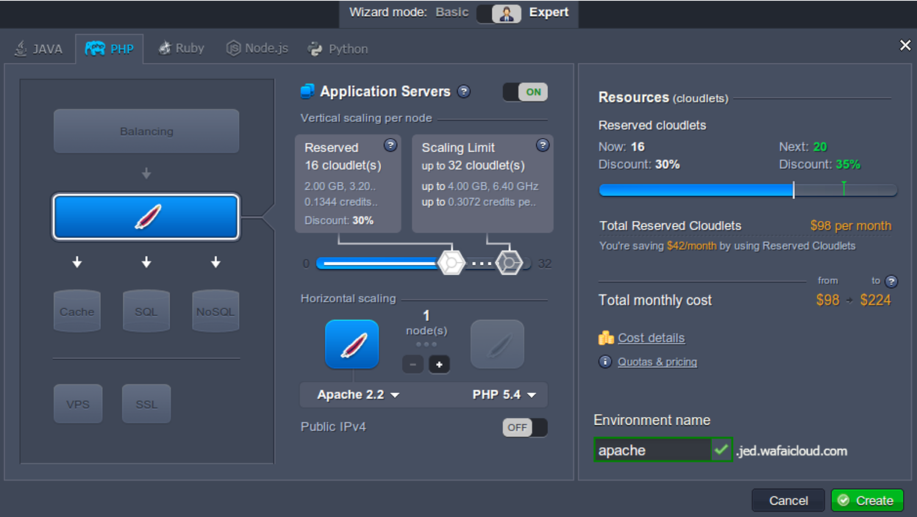
Task: Decrease node count with minus button
Action: 413,364
